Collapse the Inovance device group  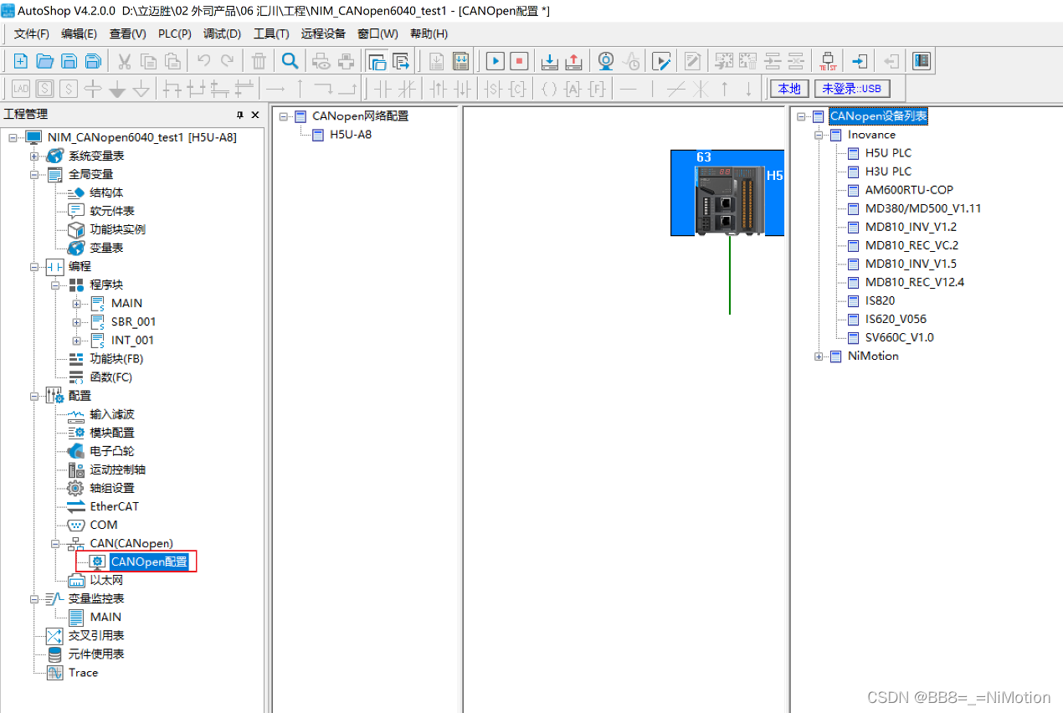coord(819,135)
